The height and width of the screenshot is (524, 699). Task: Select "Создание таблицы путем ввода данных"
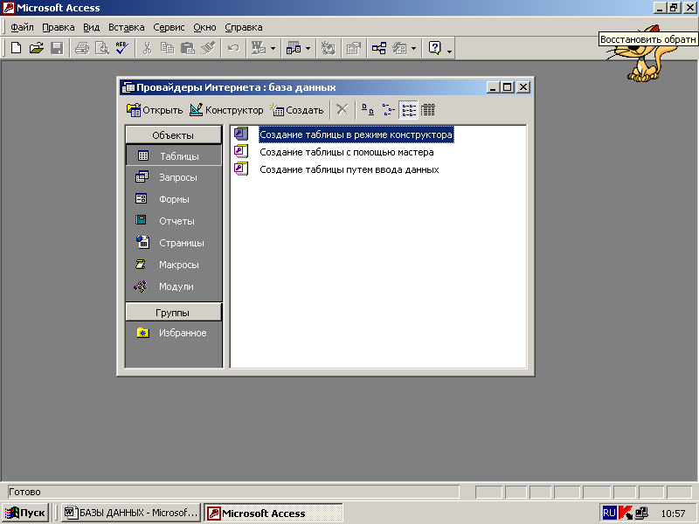tap(349, 169)
